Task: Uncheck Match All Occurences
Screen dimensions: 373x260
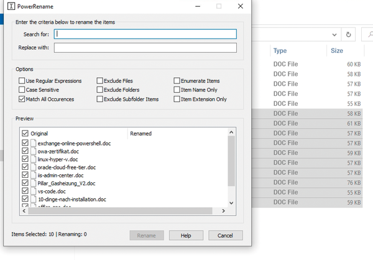Action: tap(22, 99)
